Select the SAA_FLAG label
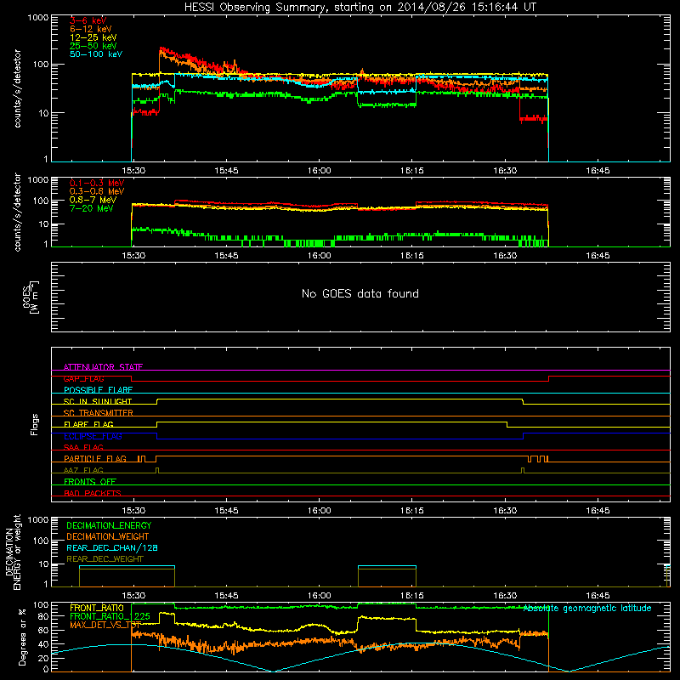Viewport: 680px width, 680px height. [83, 447]
